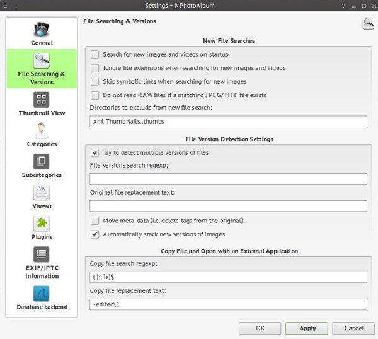Click directories to exclude input field
Viewport: 378px width, 339px height.
(228, 121)
